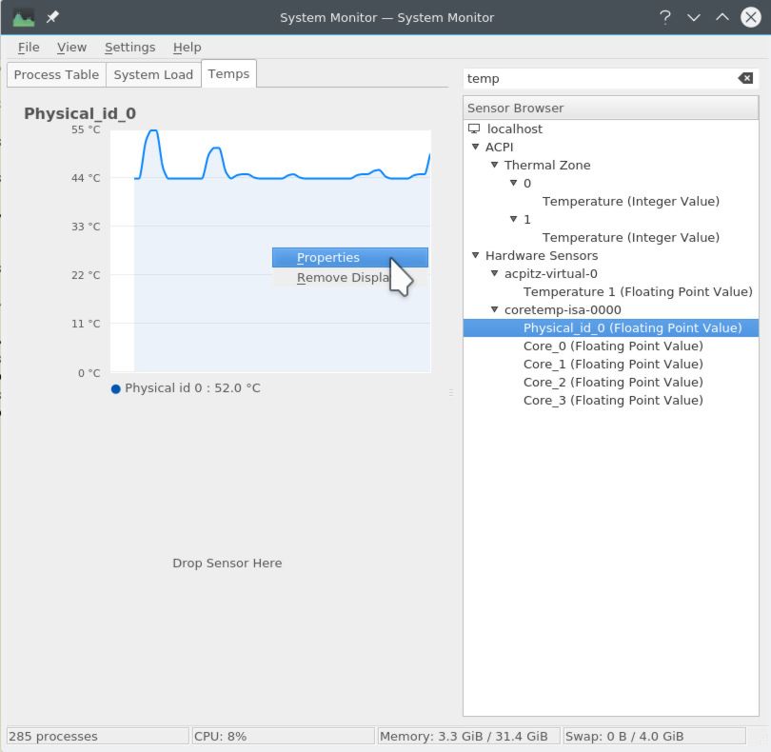Screen dimensions: 771x752
Task: Select Temperature (Integer Value) under zone 0
Action: tap(631, 201)
